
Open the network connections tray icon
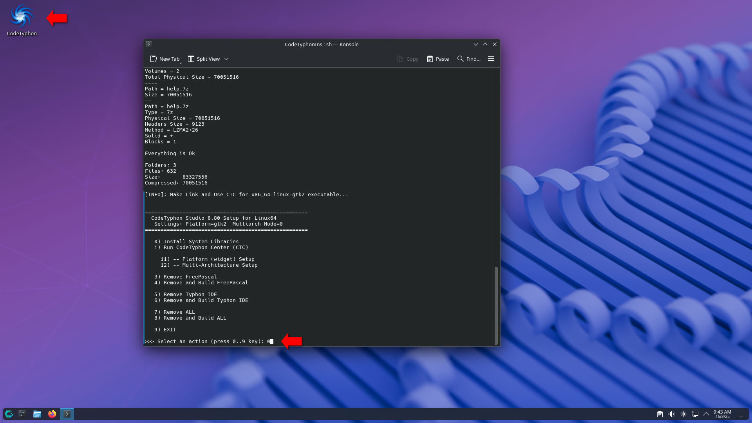[695, 414]
